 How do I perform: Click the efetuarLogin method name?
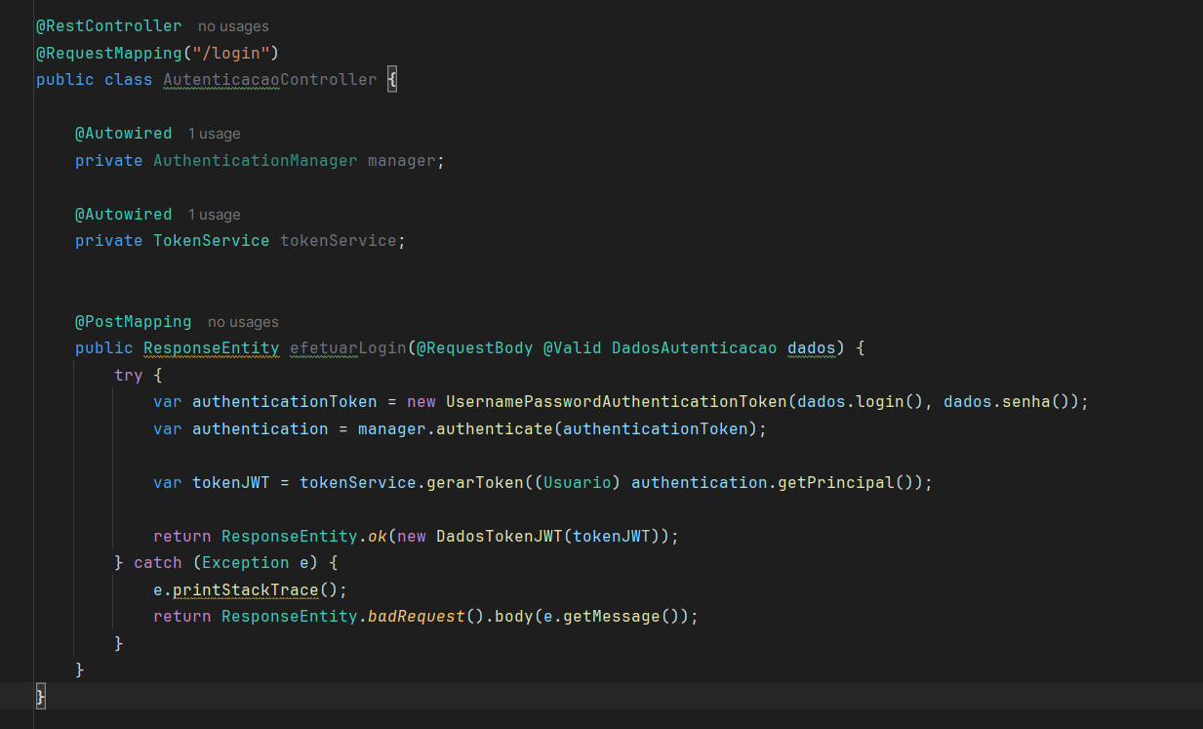tap(347, 348)
